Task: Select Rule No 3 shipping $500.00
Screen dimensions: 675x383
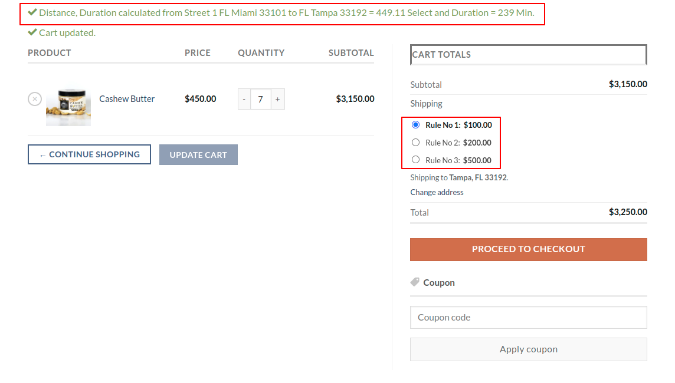Action: [415, 160]
